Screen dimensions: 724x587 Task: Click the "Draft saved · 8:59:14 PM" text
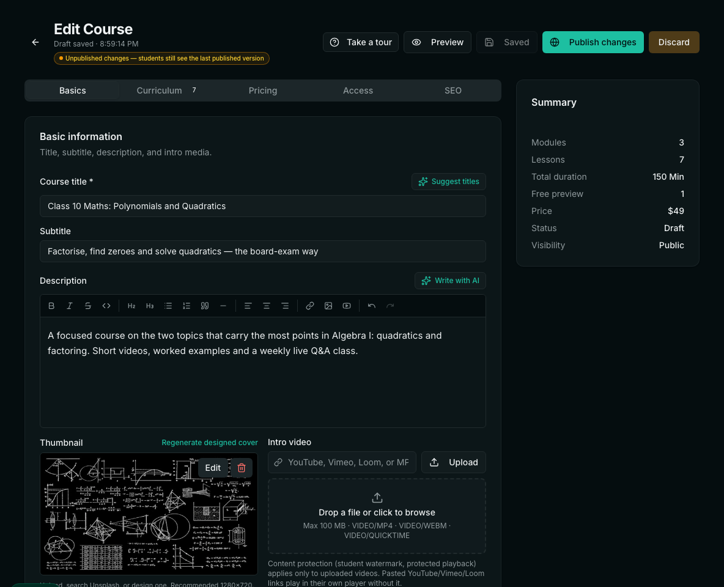click(x=96, y=44)
